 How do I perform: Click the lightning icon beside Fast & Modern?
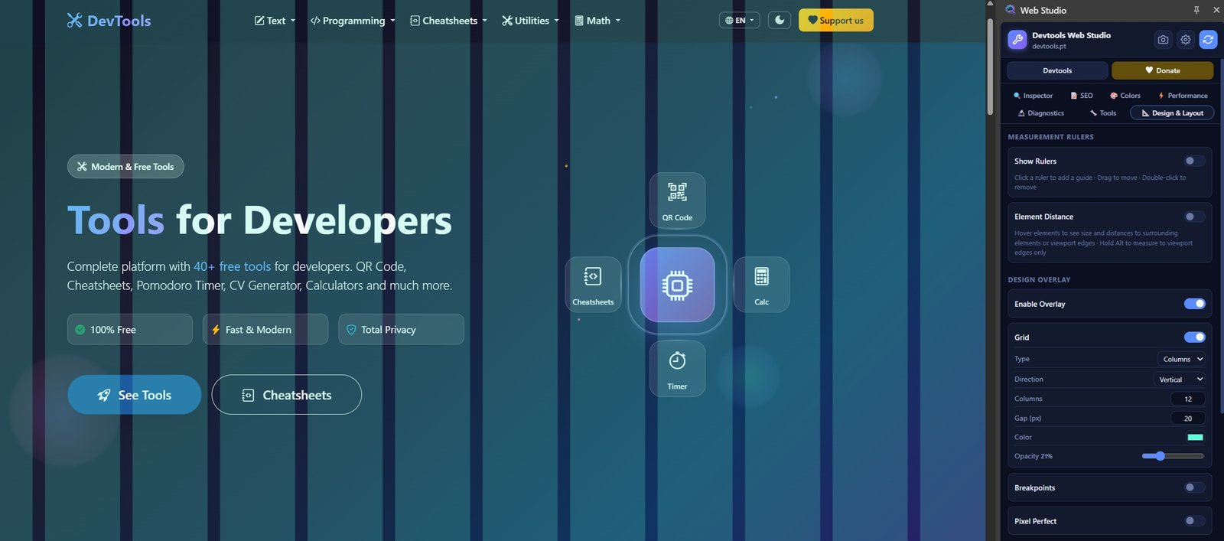pyautogui.click(x=216, y=330)
